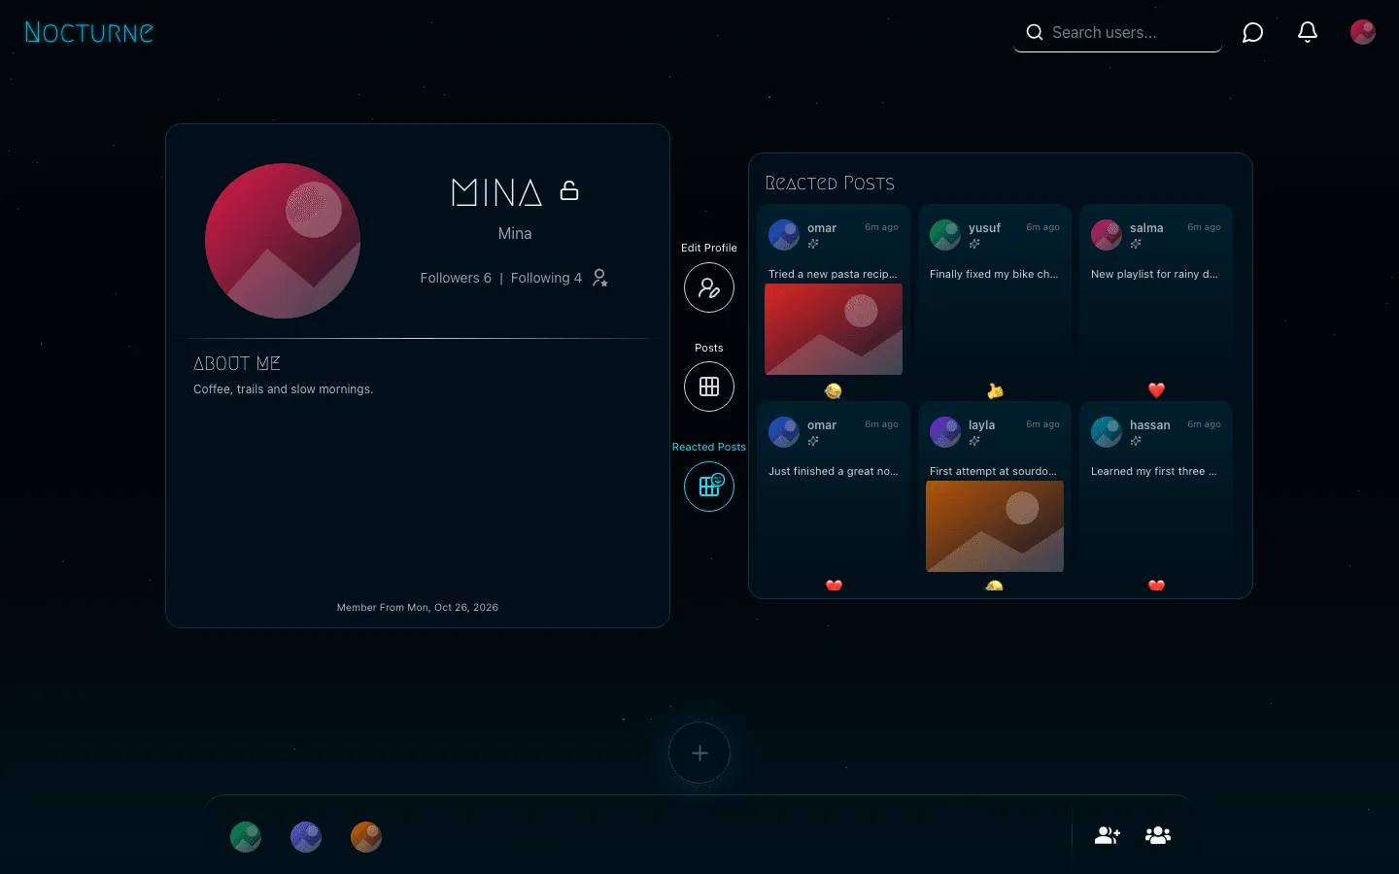Open "New playlist for rainy d..." post text
The width and height of the screenshot is (1399, 874).
pos(1154,274)
